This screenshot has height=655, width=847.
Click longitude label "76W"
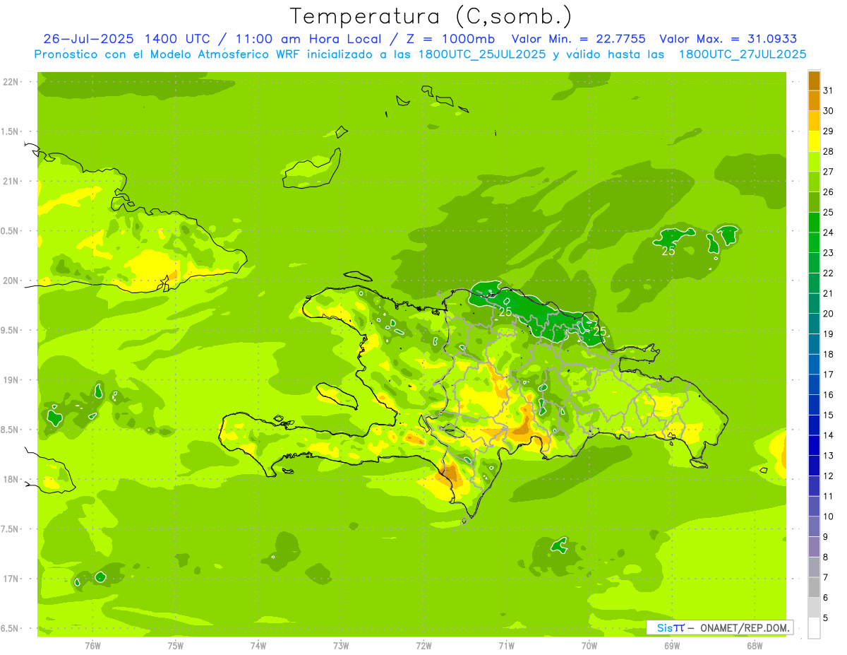coord(92,646)
